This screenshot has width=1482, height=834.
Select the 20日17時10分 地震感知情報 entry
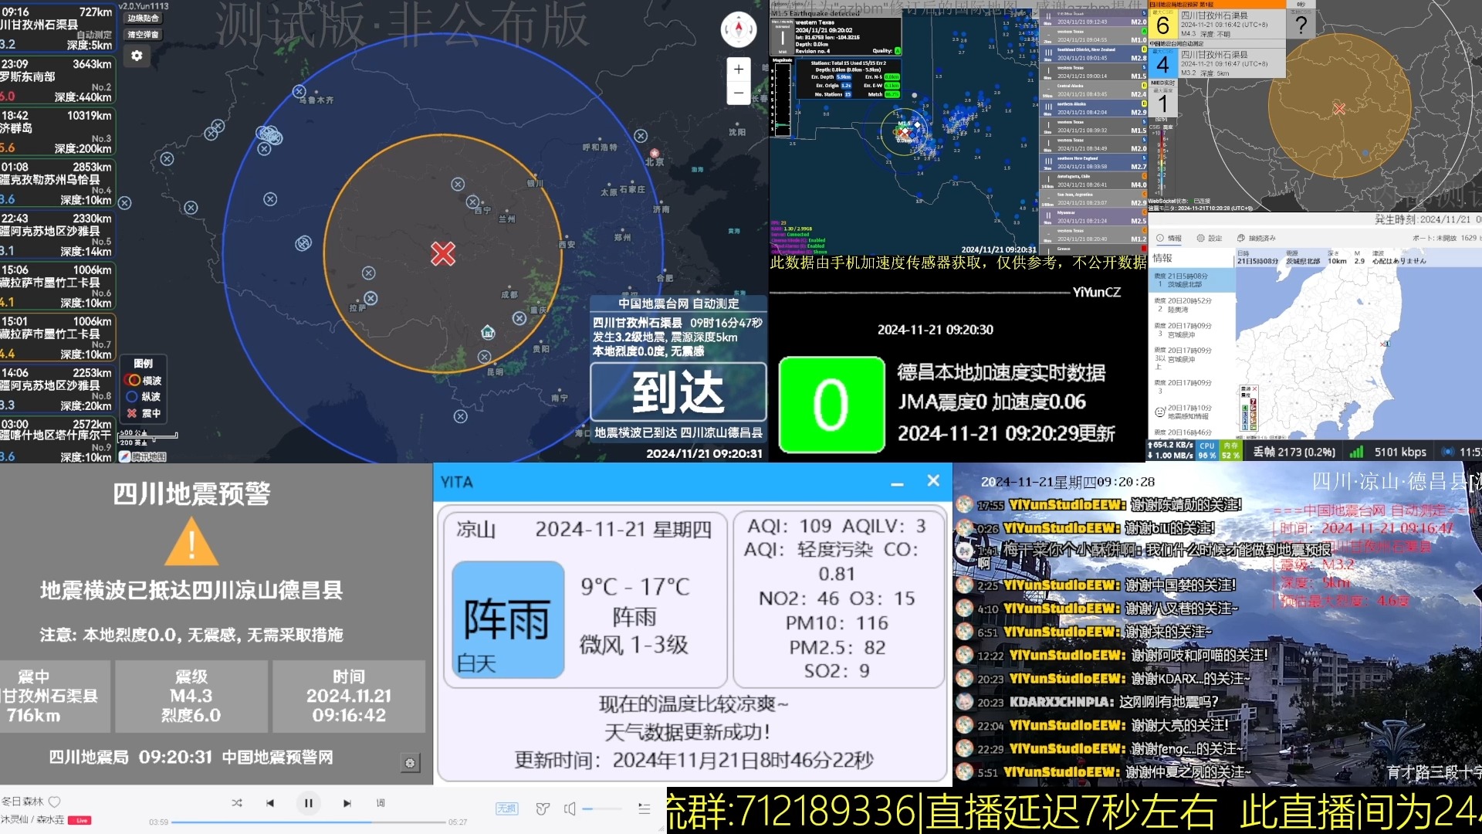tap(1192, 412)
